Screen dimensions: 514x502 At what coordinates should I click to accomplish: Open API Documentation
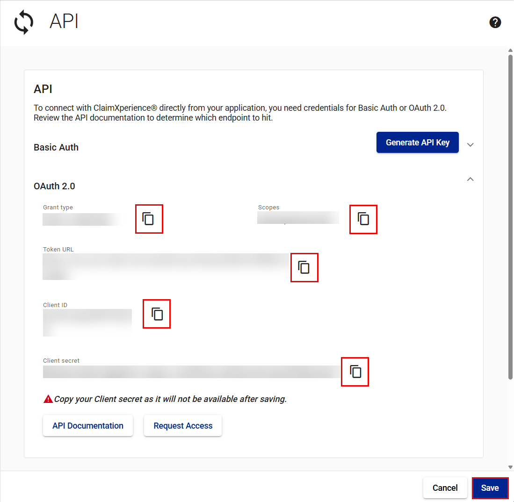click(88, 426)
